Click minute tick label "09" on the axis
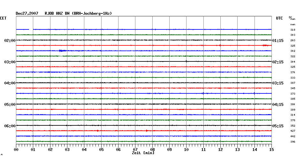Screen dimensions: 297x158 (x=169, y=150)
